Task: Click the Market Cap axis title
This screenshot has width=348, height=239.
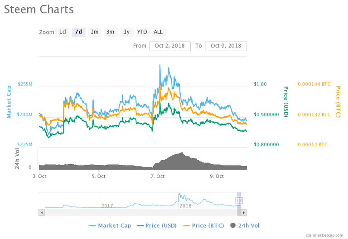Action: (9, 102)
